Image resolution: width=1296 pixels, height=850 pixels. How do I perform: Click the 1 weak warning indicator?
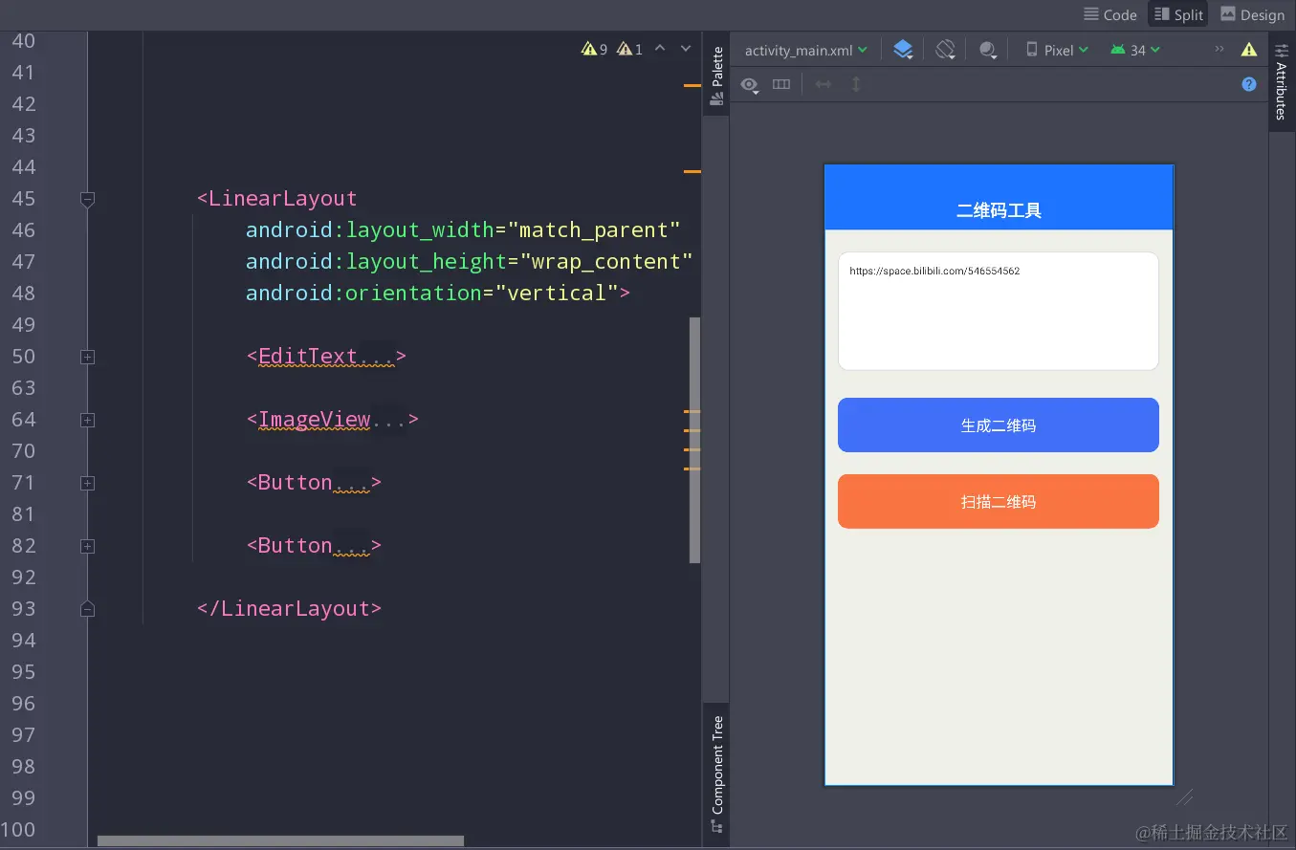[629, 49]
